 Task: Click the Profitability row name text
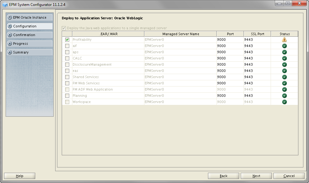(82, 40)
